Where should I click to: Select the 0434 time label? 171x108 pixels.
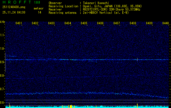68,23
